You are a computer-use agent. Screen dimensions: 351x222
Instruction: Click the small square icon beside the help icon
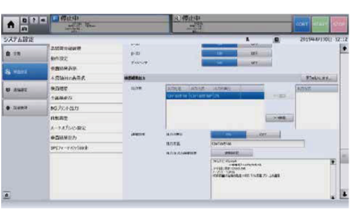pos(25,20)
